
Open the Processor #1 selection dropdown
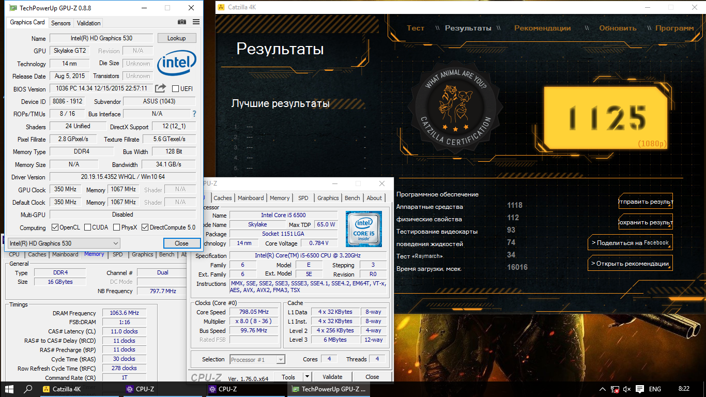pyautogui.click(x=257, y=359)
